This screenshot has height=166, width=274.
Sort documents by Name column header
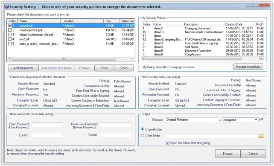[39, 21]
